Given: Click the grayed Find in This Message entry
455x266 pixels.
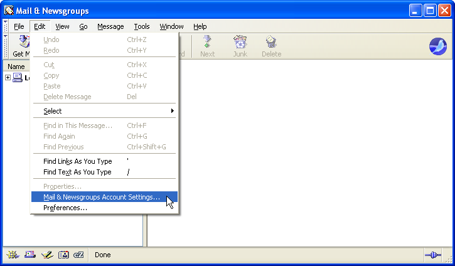Looking at the screenshot, I should coord(104,125).
